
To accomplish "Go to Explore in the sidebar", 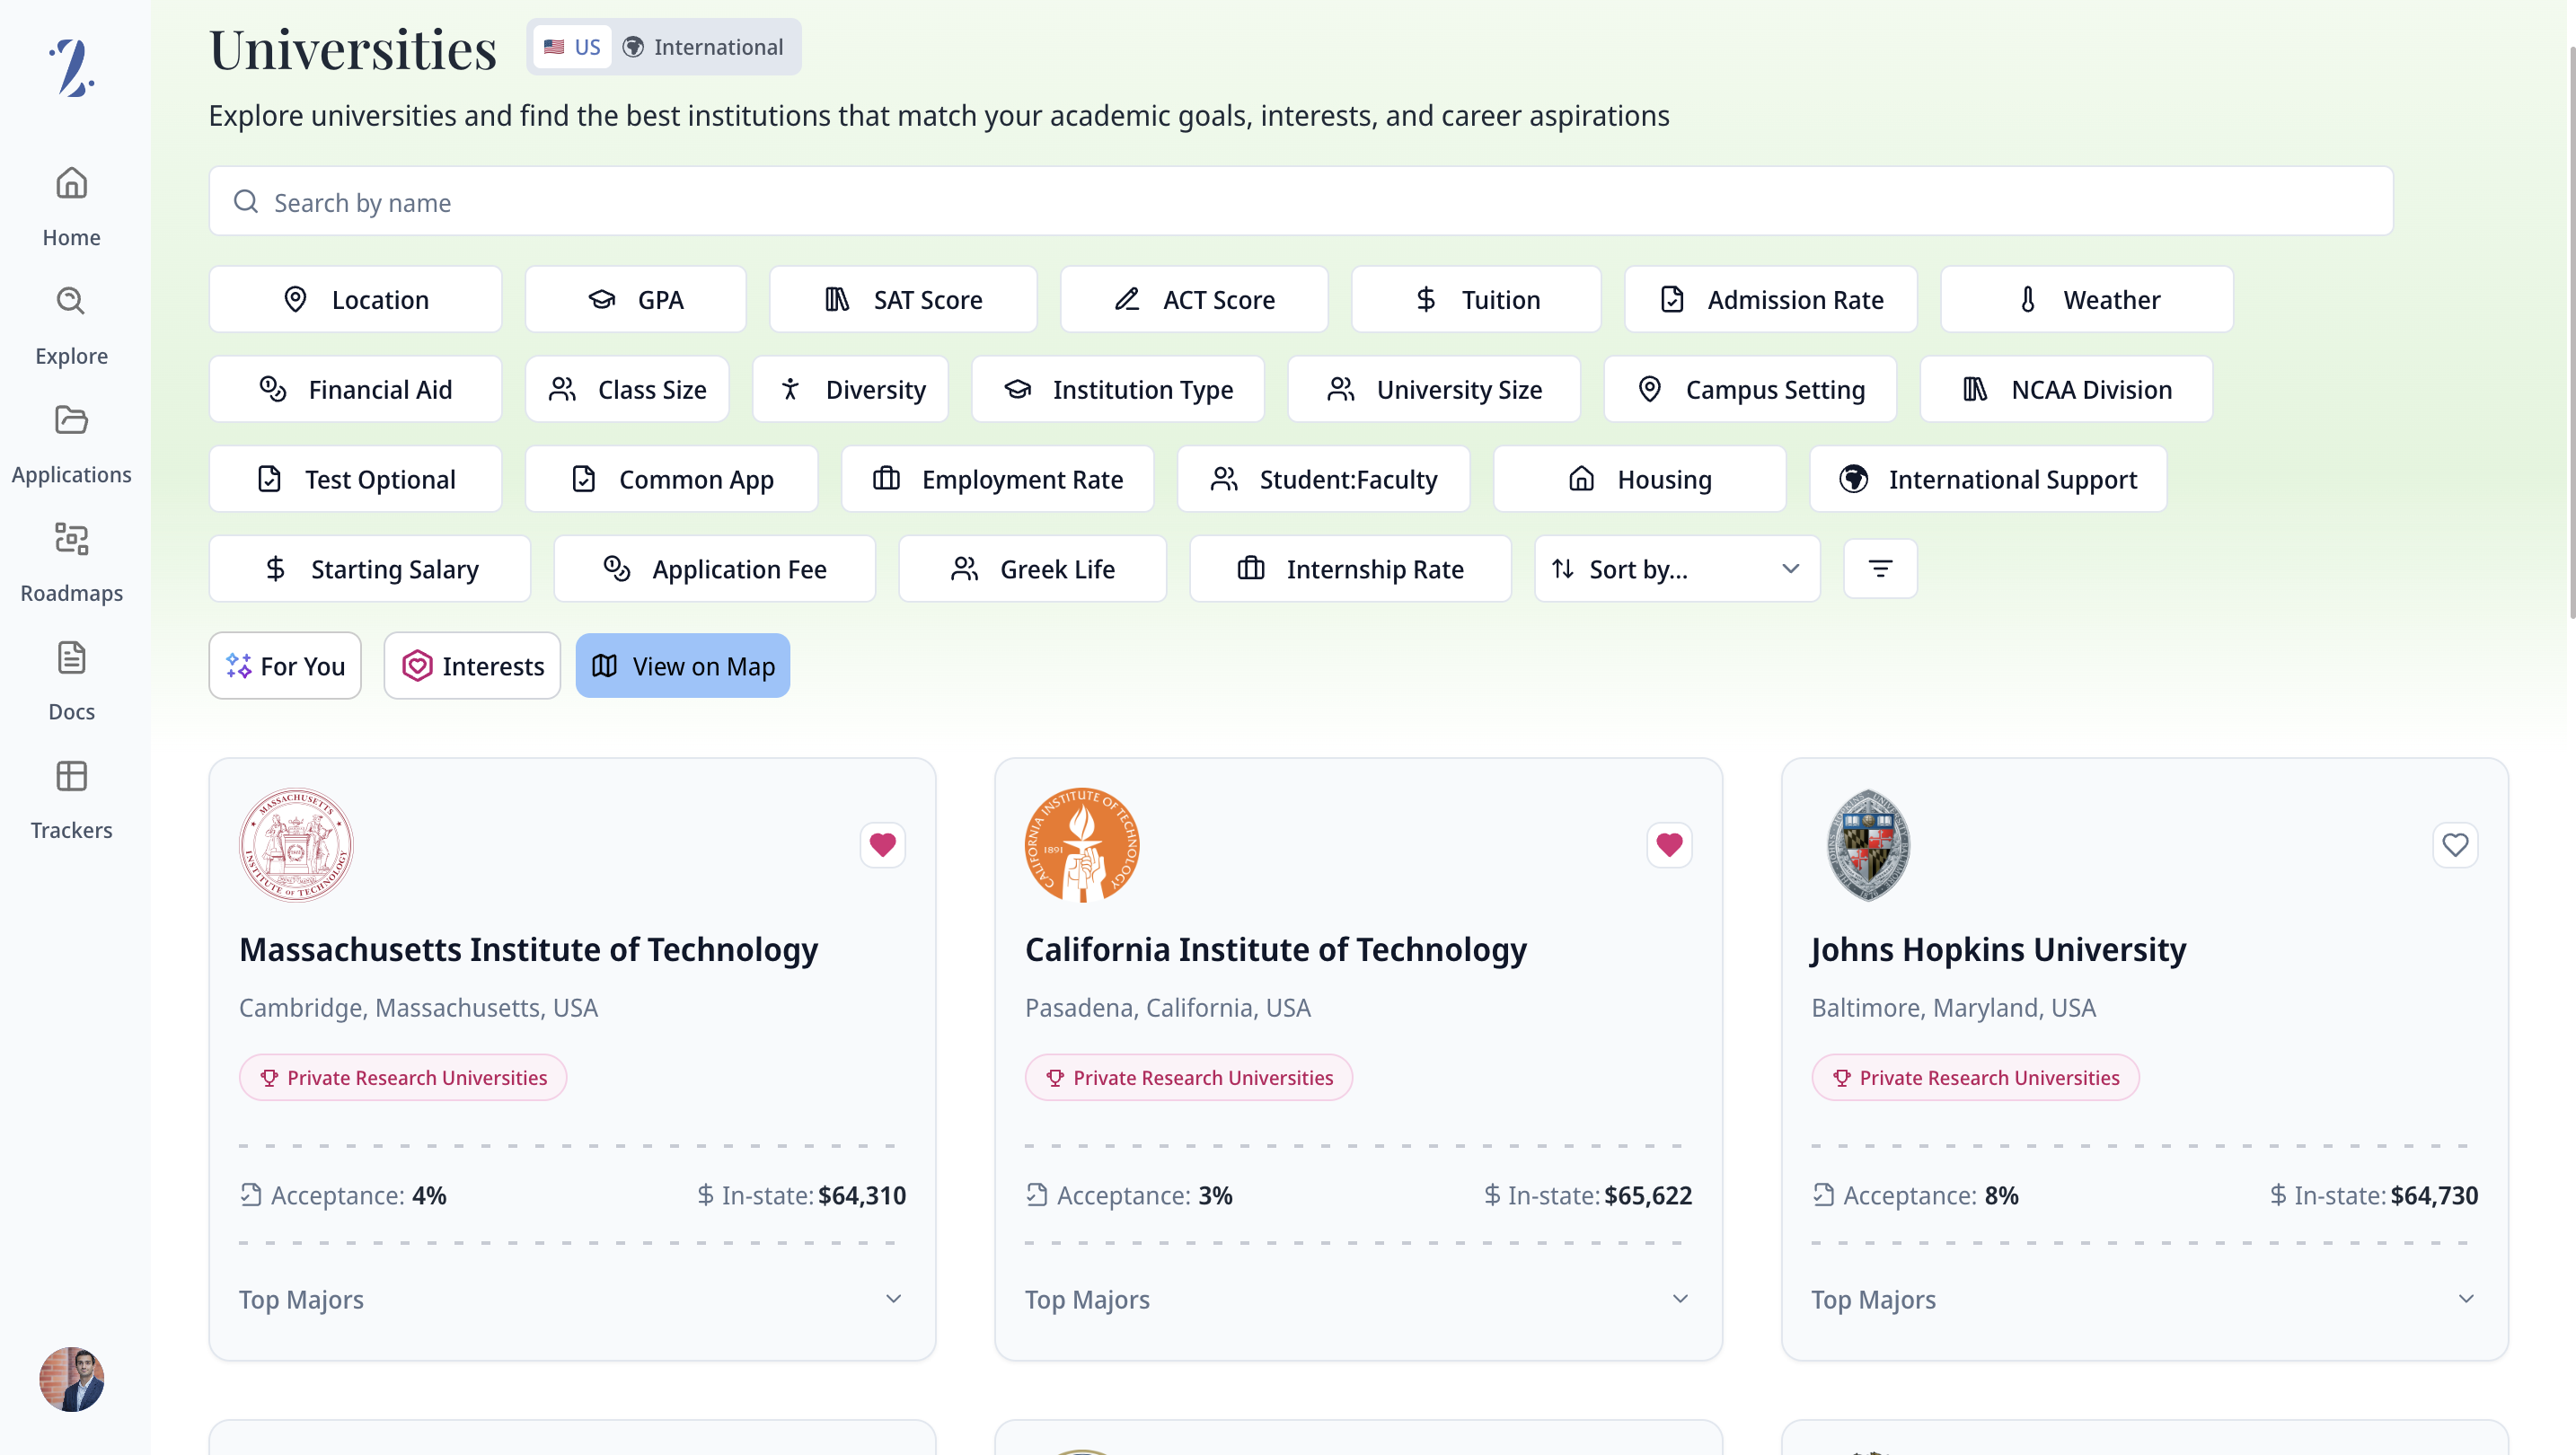I will click(x=71, y=302).
